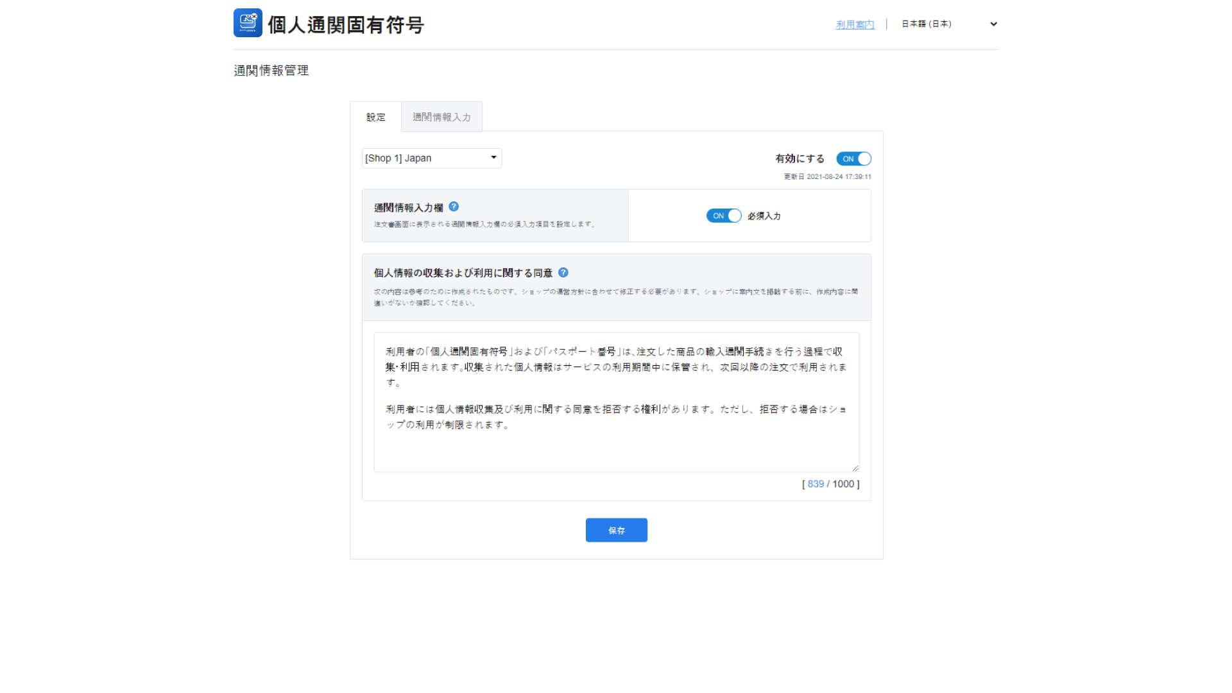Click the 必須入力 label text

pyautogui.click(x=764, y=216)
